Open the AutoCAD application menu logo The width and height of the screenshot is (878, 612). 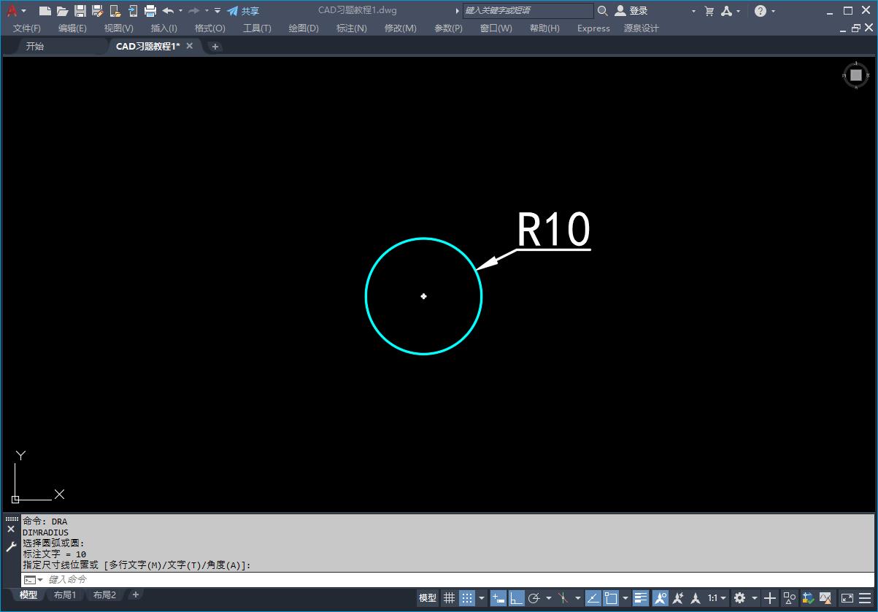click(12, 10)
